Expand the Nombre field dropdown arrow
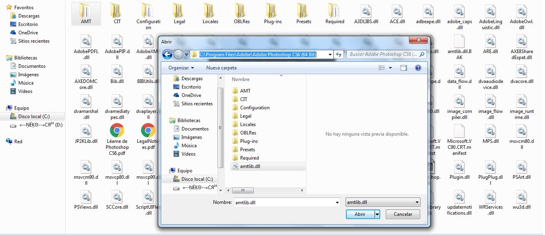 point(337,202)
